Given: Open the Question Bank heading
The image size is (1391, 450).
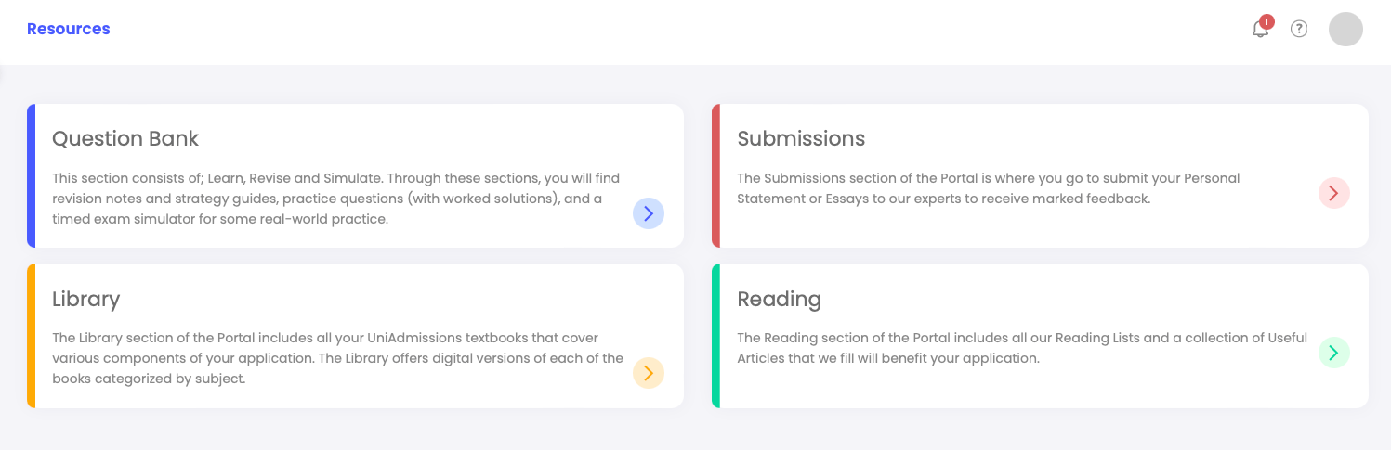Looking at the screenshot, I should click(125, 139).
